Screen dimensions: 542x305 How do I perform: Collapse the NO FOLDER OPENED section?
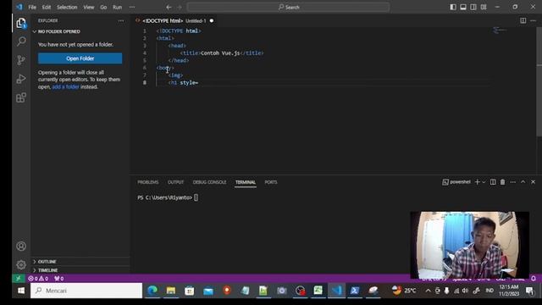tap(81, 31)
